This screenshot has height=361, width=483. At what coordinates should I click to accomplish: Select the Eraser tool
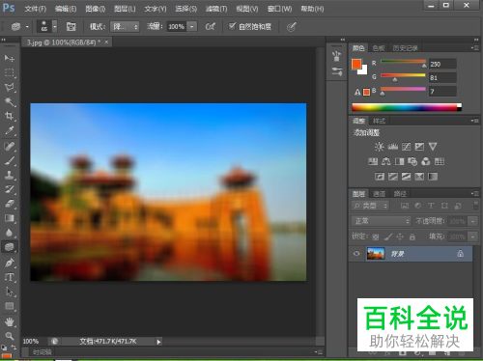(x=10, y=204)
